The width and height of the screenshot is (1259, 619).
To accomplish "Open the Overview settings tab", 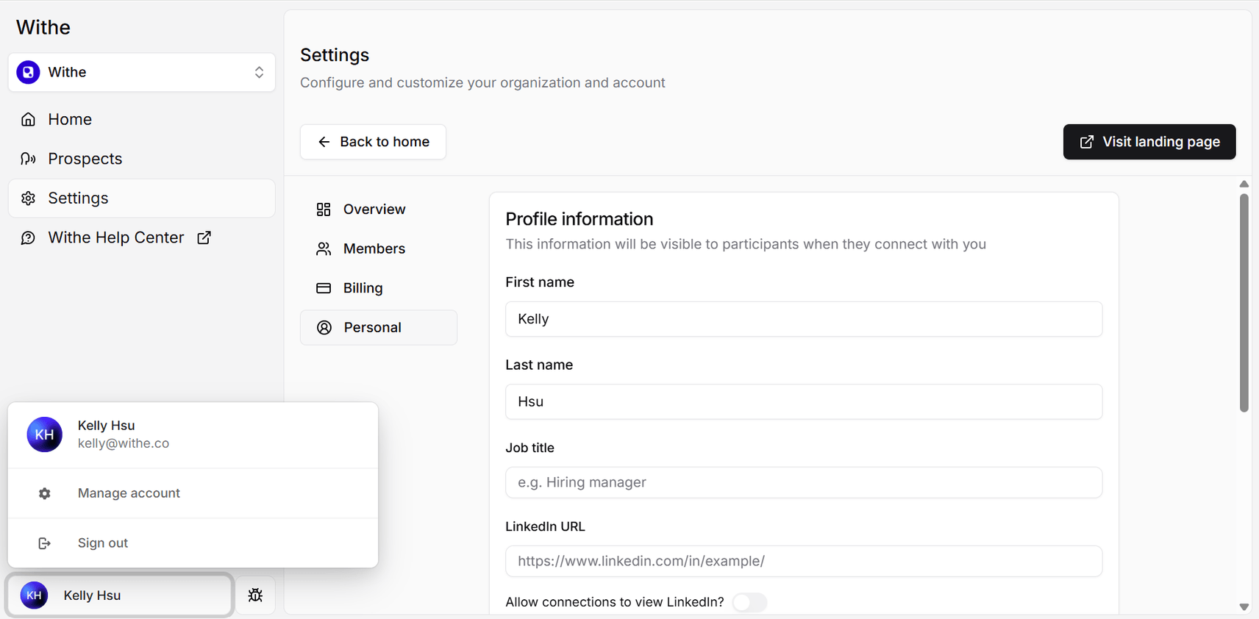I will click(379, 210).
